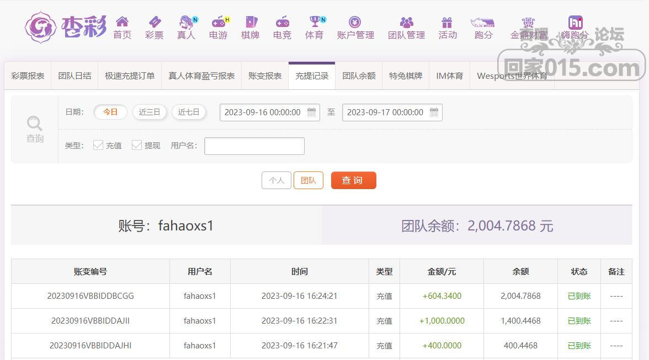Click 已到账 status in the +604.3400 row

[579, 296]
